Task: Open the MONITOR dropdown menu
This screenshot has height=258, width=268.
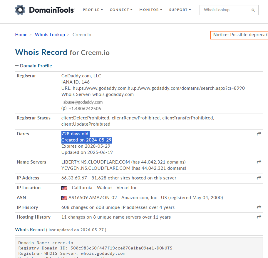Action: [x=151, y=10]
